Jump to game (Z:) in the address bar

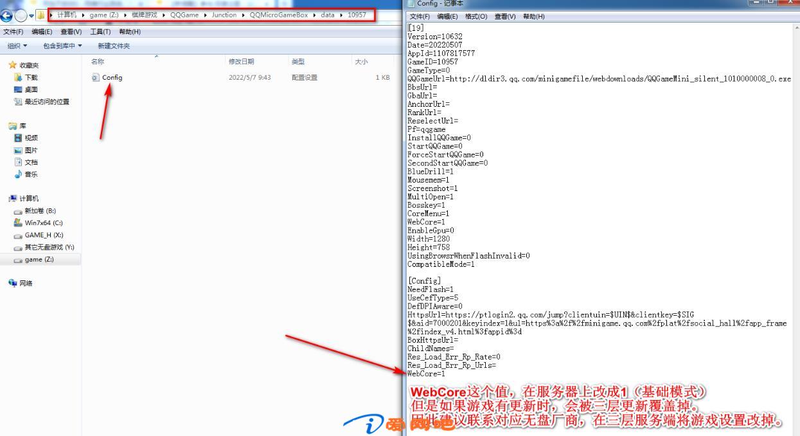pos(104,15)
